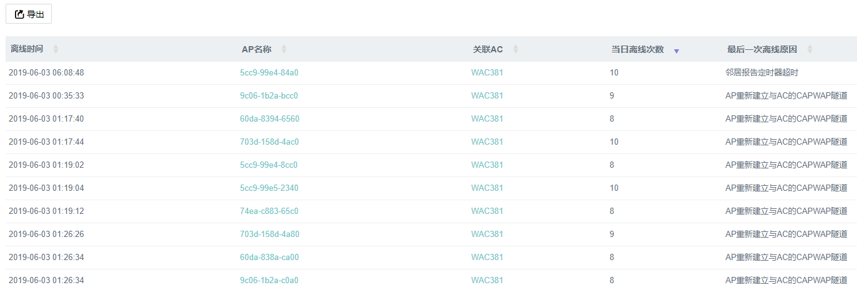The image size is (857, 290).
Task: Click sort icon next to AP名称
Action: pyautogui.click(x=284, y=49)
